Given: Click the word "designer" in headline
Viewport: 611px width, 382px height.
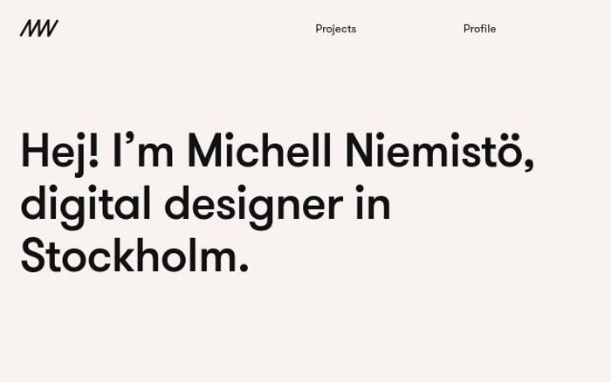Looking at the screenshot, I should pos(253,206).
